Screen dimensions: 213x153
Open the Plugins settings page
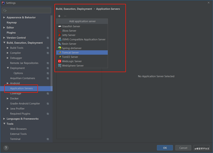click(11, 33)
